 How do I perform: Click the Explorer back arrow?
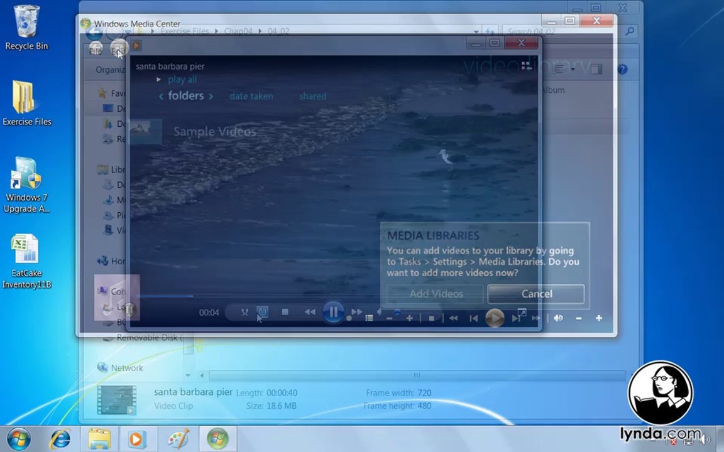[94, 32]
